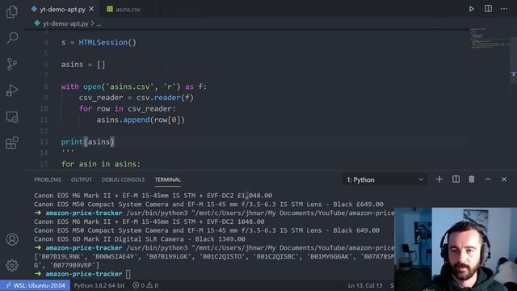The image size is (517, 291).
Task: Click print(asins) on line 13
Action: tap(88, 142)
